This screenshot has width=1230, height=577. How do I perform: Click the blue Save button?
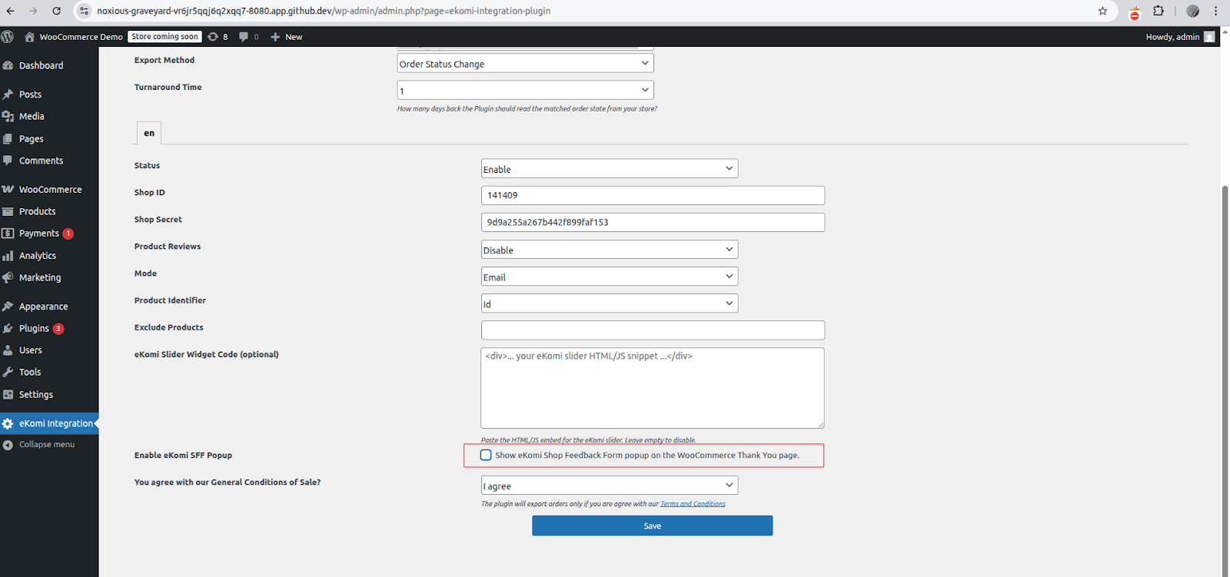[652, 526]
